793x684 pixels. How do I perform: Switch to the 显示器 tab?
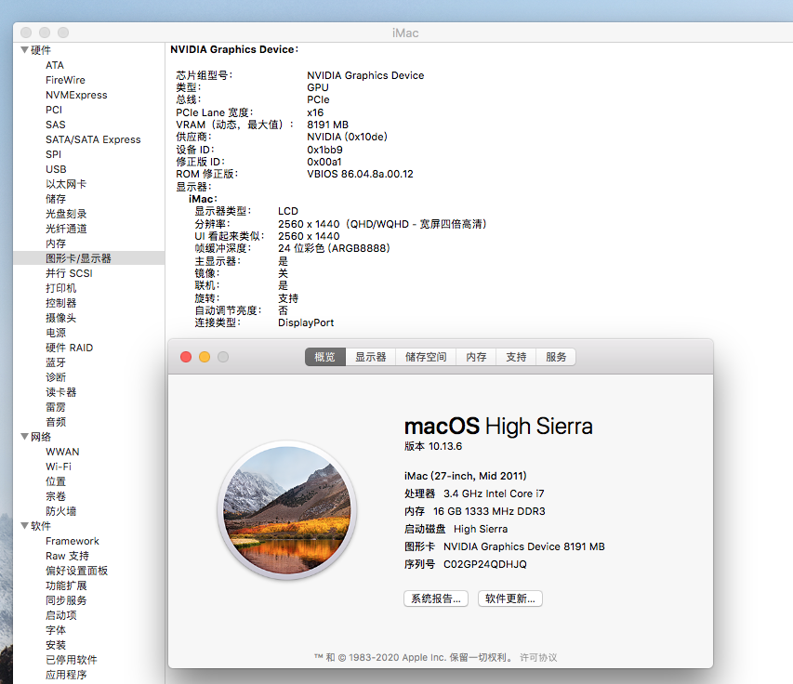pos(371,357)
